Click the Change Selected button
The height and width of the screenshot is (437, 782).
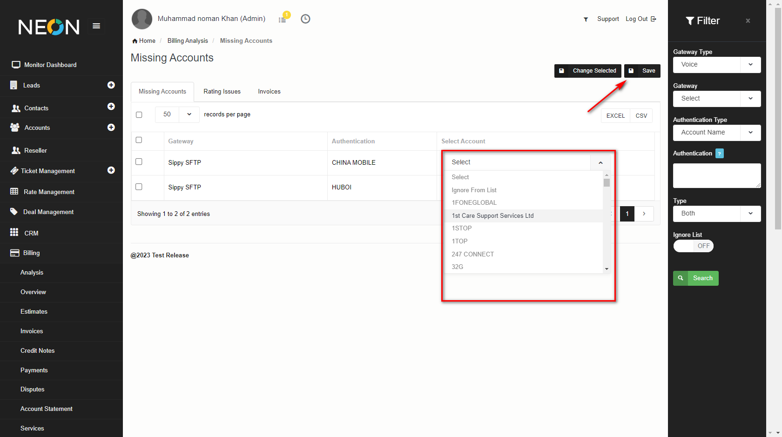point(588,71)
